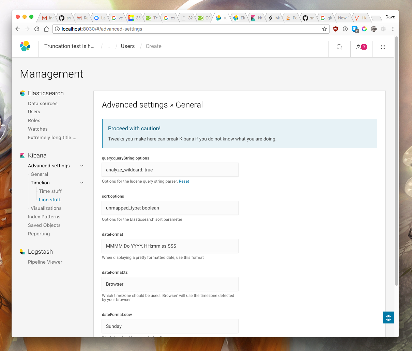Click the dateFormat:dow Sunday field

[x=170, y=326]
